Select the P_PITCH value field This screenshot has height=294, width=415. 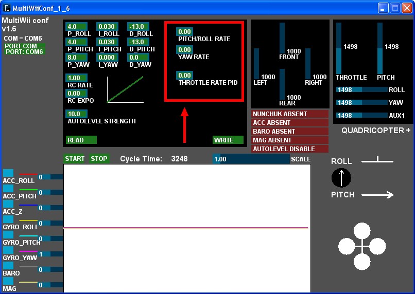click(77, 42)
